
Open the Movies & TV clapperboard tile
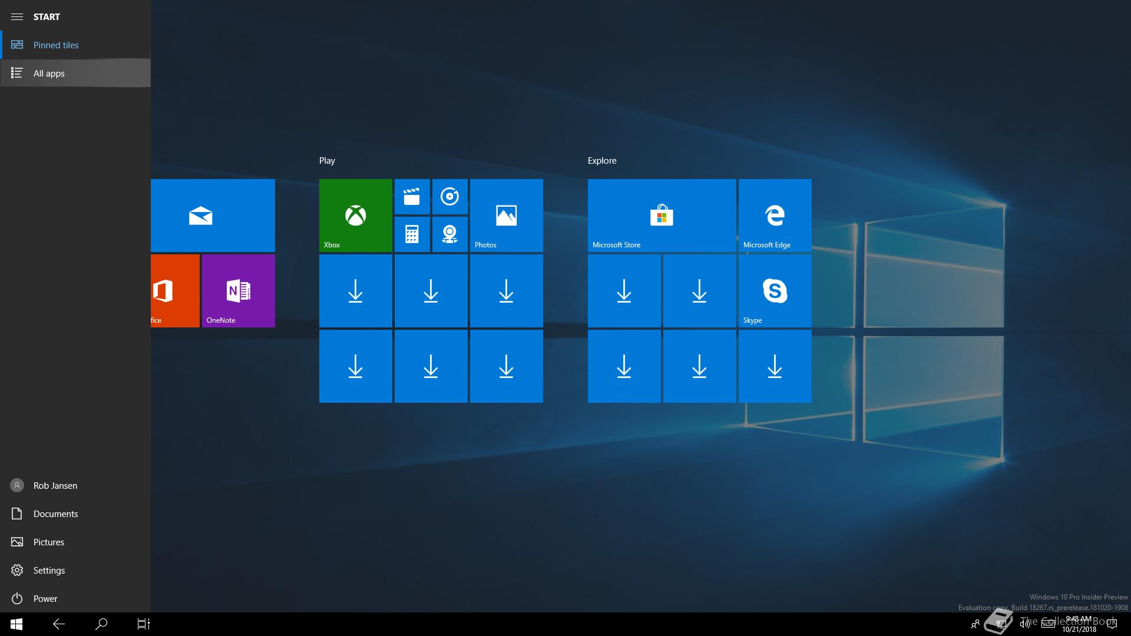point(412,197)
